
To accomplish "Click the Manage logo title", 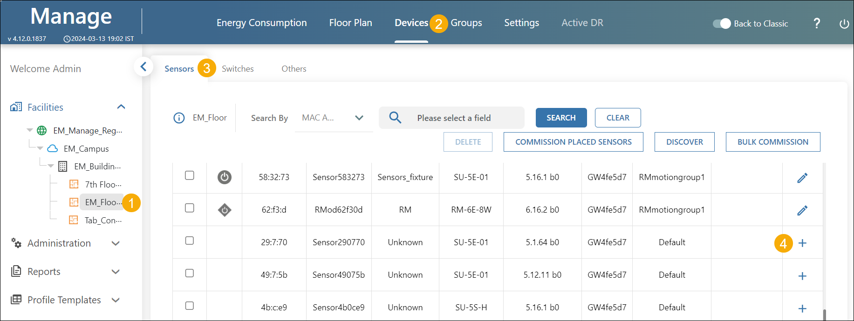I will [71, 16].
